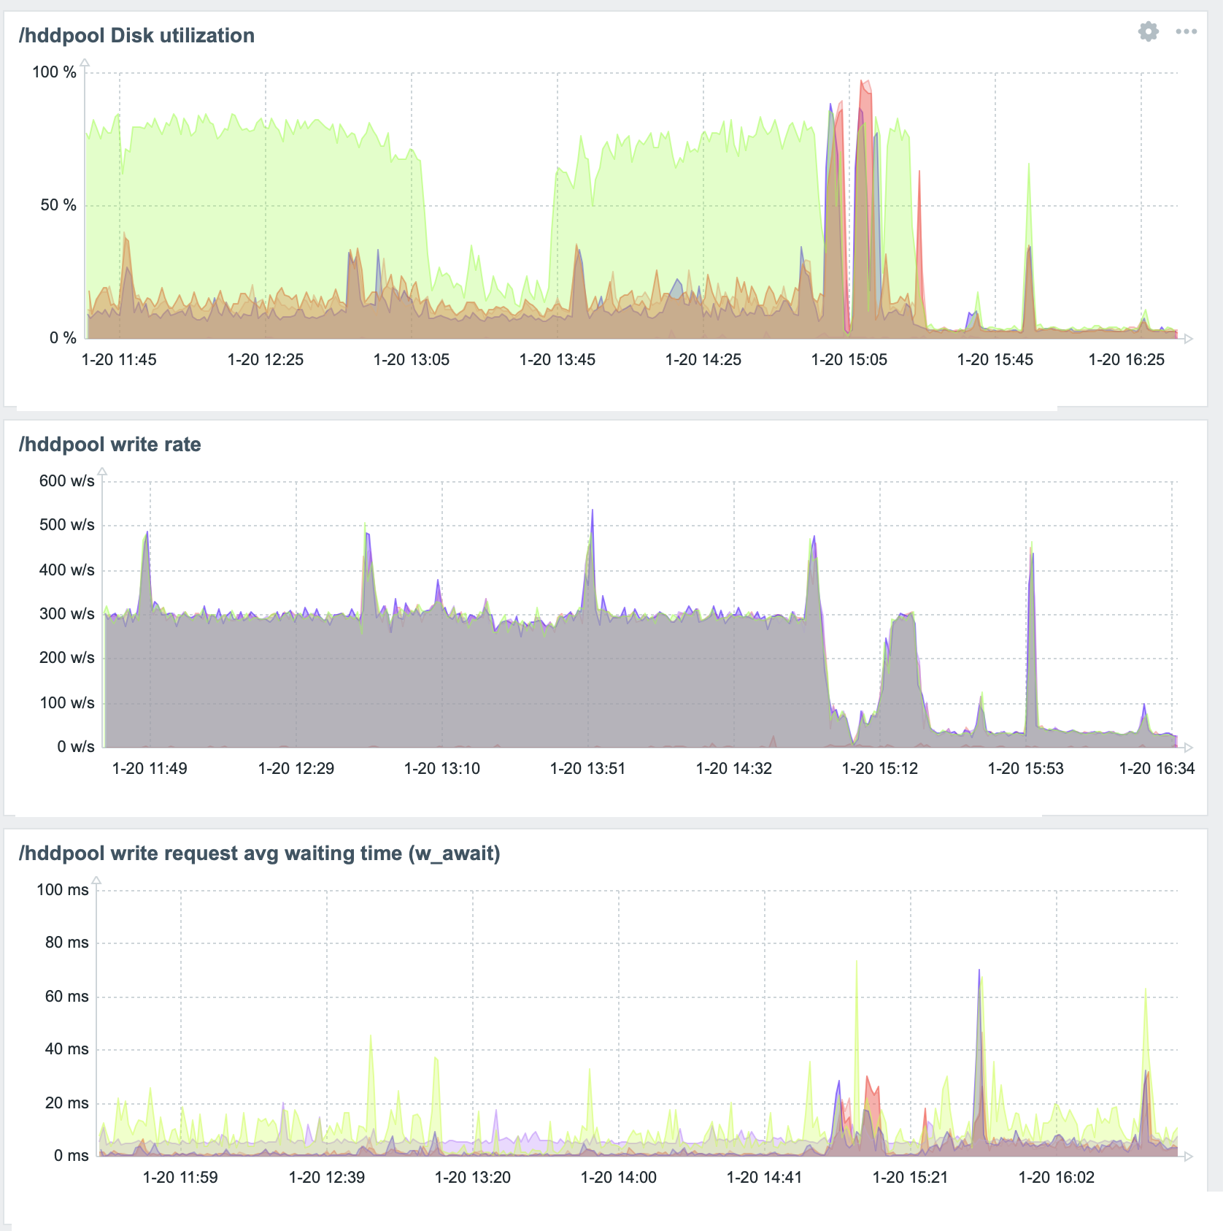This screenshot has height=1231, width=1223.
Task: Click the "/hddpool Disk utilization" chart title
Action: coord(136,36)
